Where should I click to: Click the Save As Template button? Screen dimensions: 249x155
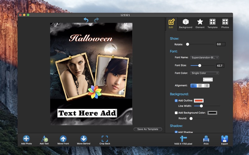pos(148,129)
